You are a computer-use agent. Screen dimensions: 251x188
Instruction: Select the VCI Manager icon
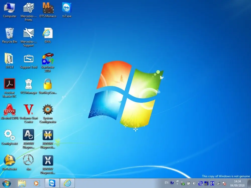point(29,86)
